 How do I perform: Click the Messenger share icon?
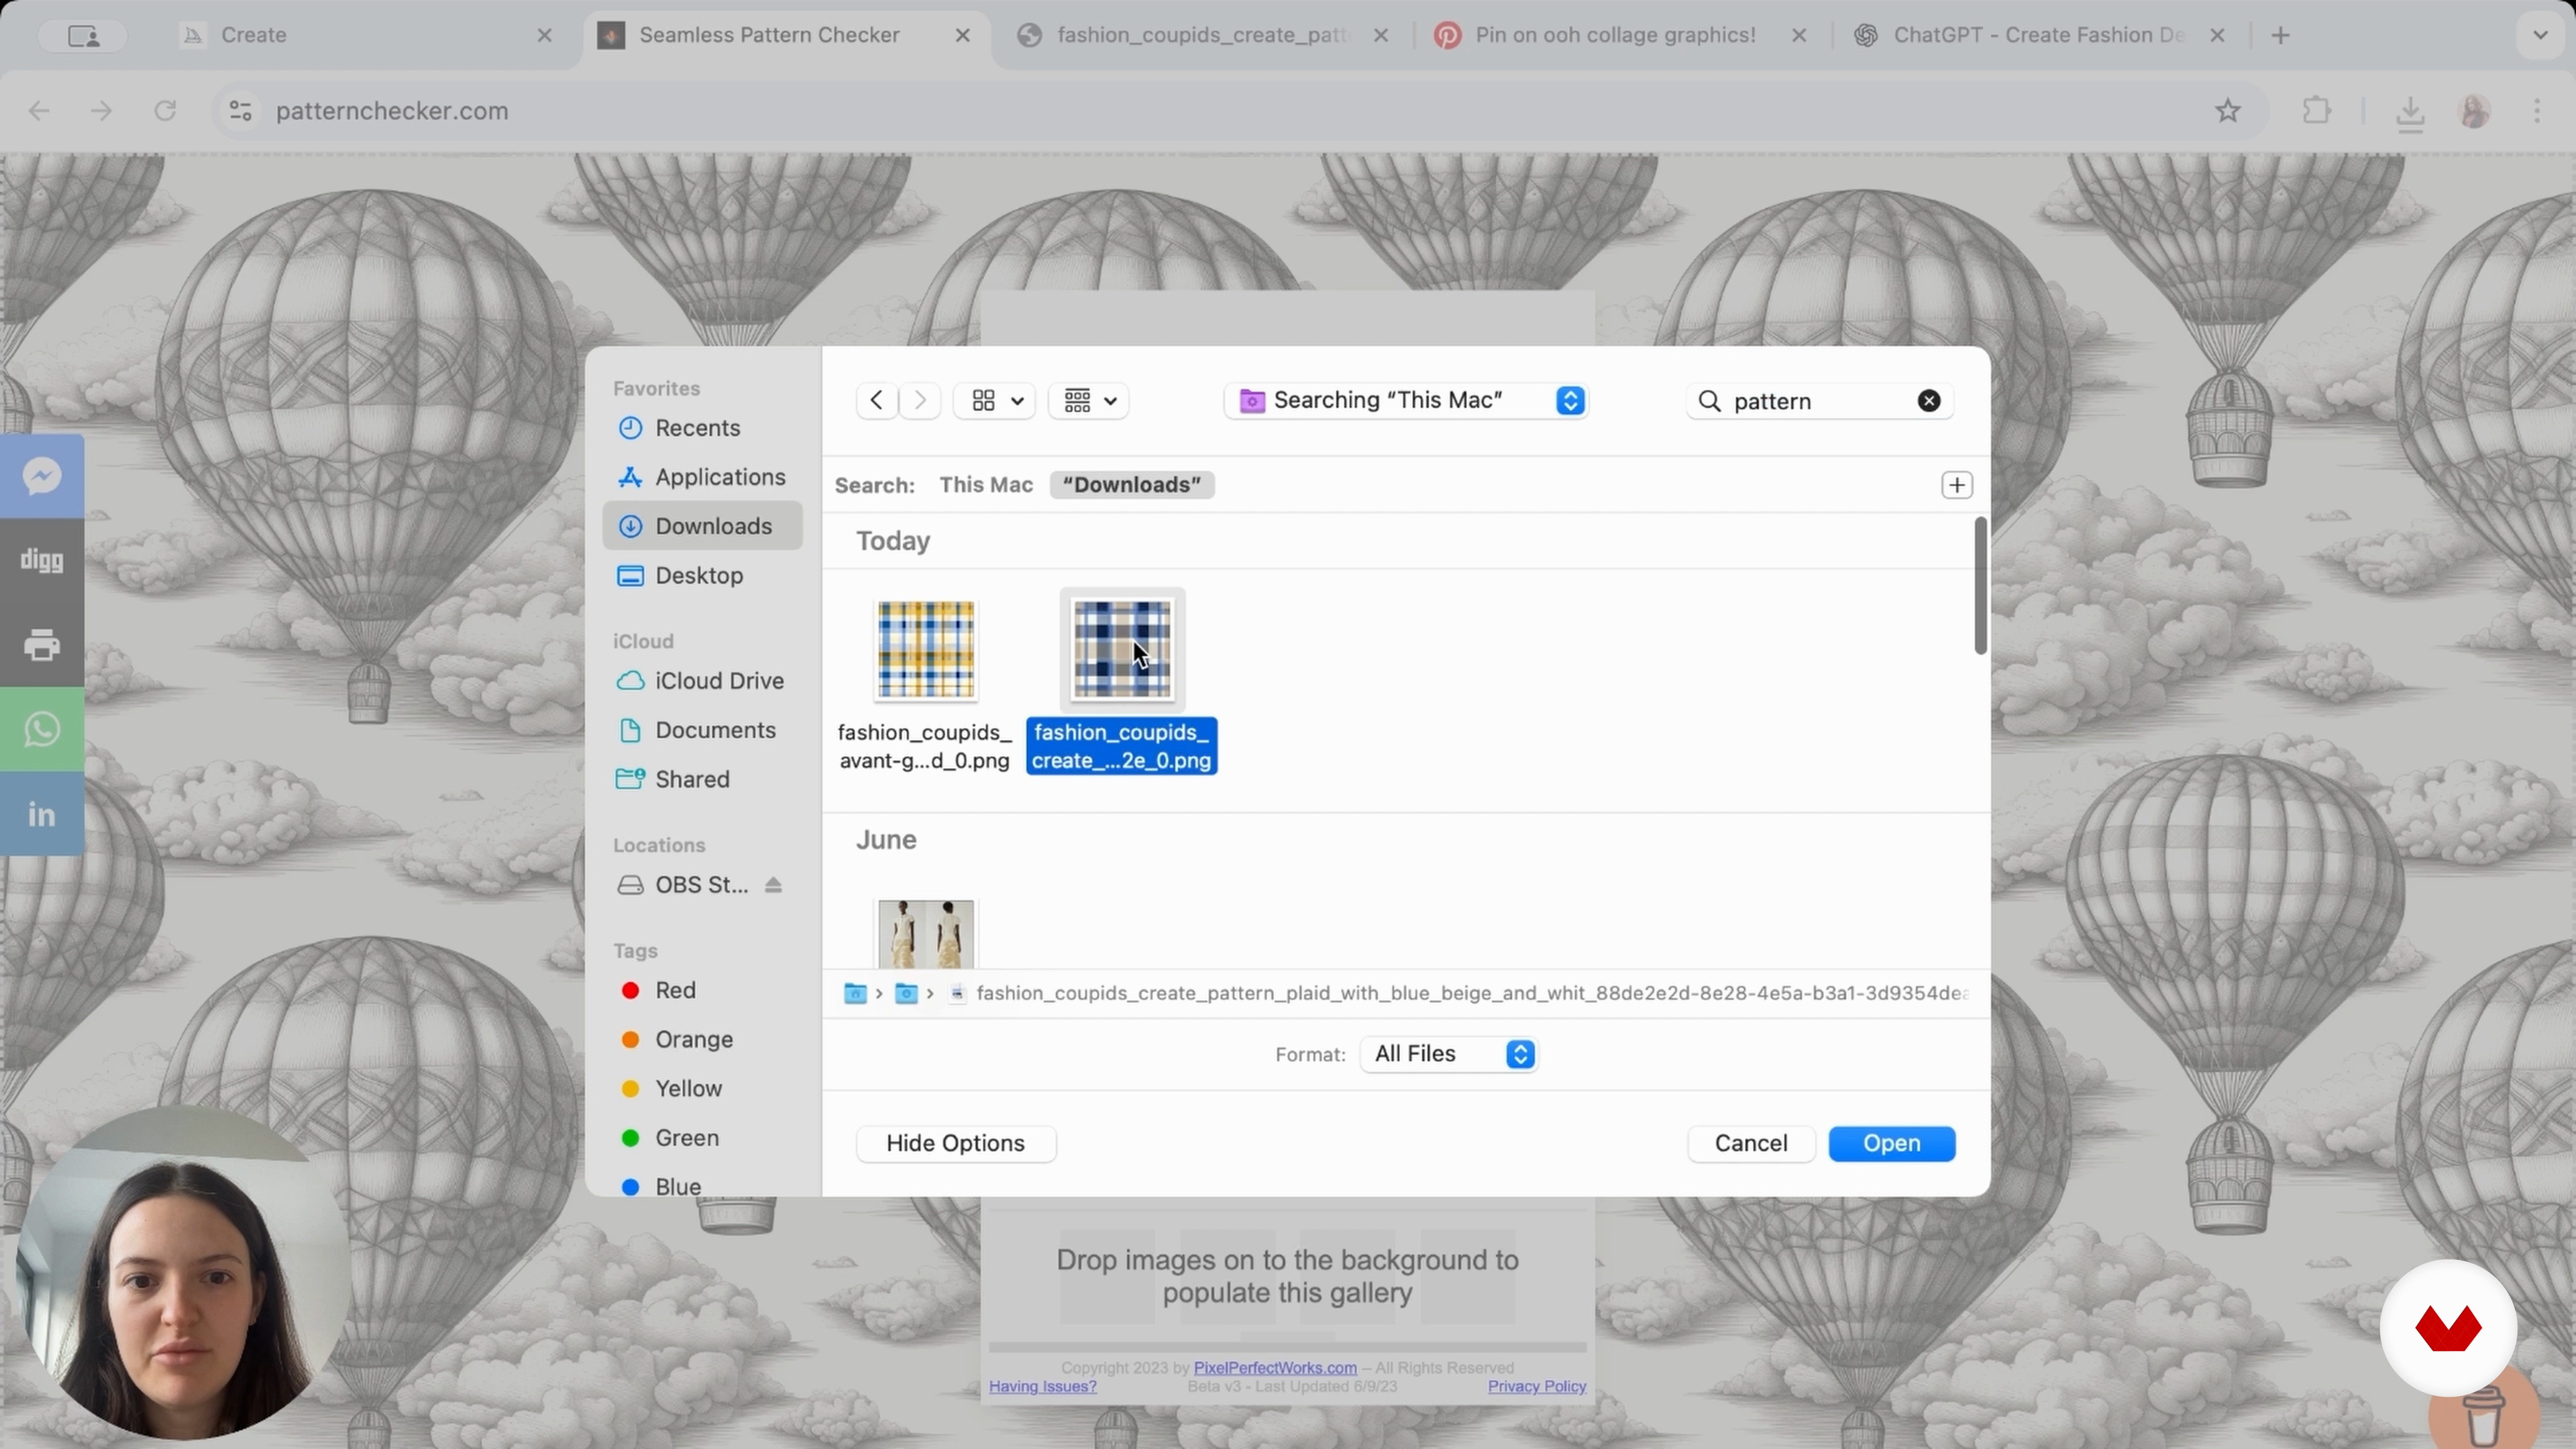tap(42, 476)
